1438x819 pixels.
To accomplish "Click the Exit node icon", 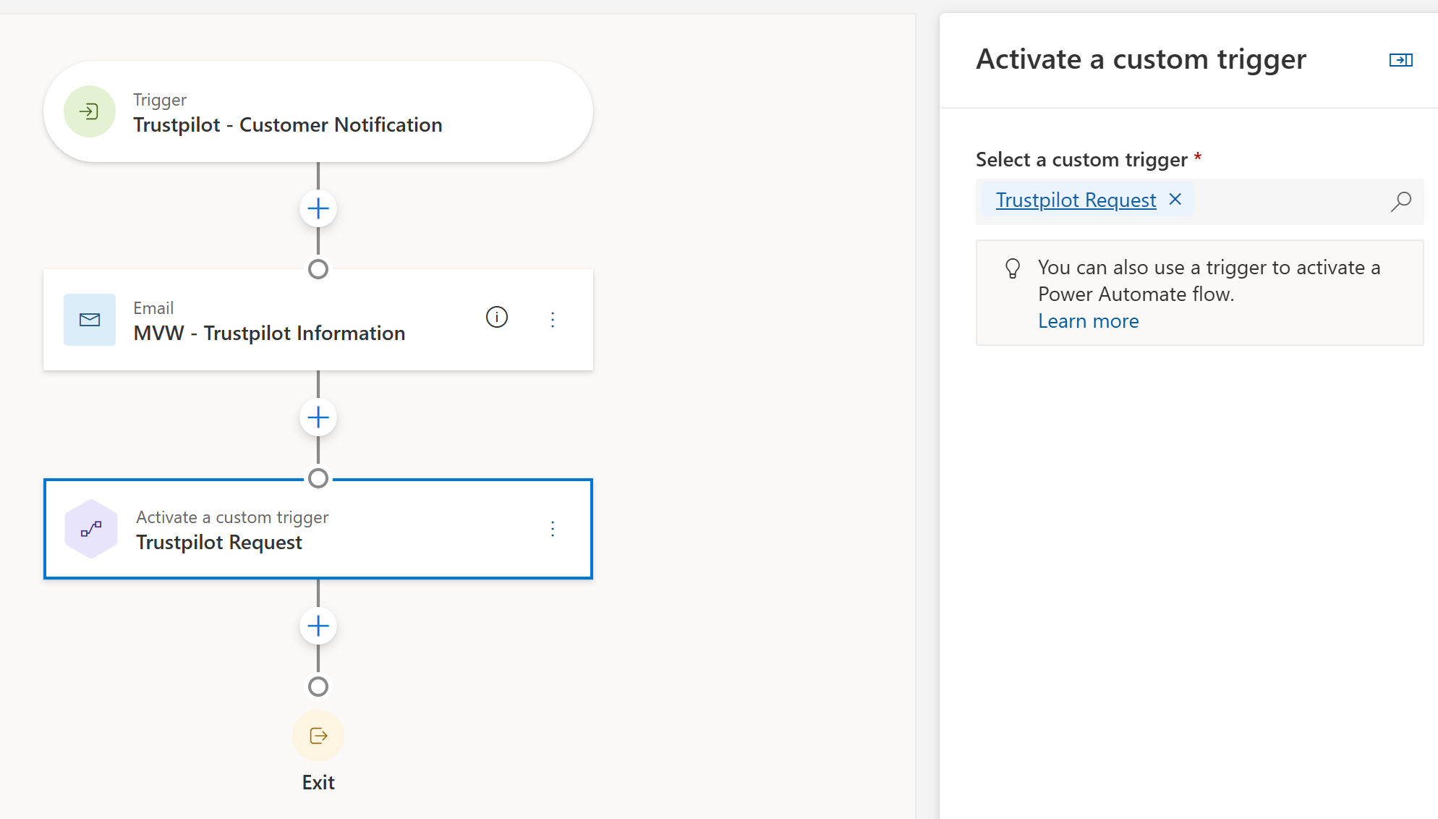I will click(318, 736).
